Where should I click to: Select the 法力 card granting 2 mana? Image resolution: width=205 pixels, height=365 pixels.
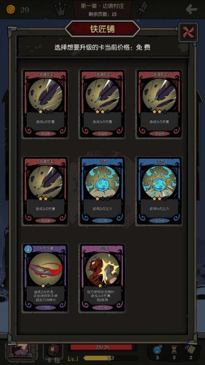(x=102, y=191)
